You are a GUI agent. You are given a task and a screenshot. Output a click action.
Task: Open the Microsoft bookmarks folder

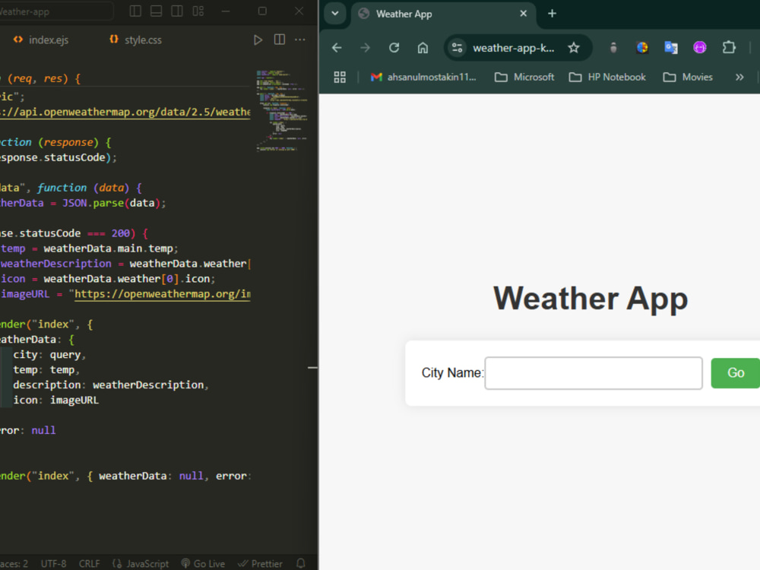coord(524,77)
